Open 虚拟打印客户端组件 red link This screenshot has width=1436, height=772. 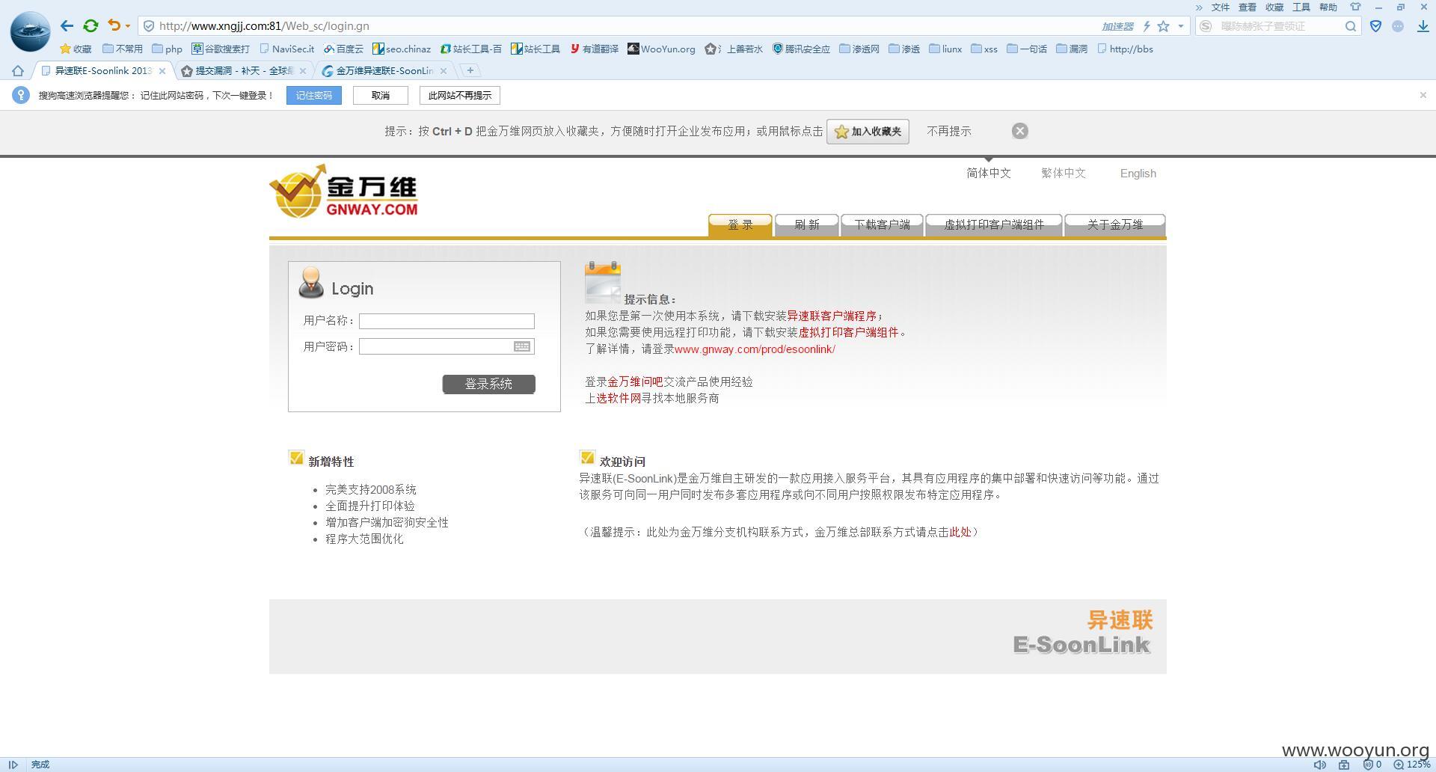(848, 333)
